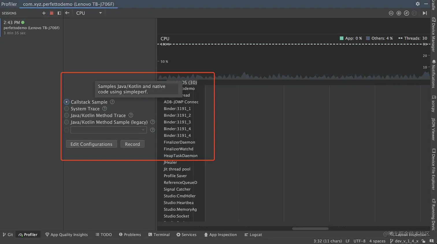Change UTF-8 file encoding in status bar

(x=359, y=241)
